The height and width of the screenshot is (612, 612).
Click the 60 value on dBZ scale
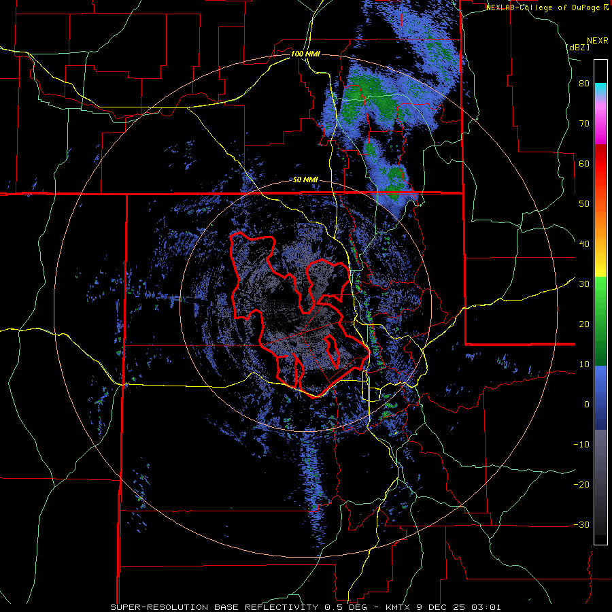(584, 163)
